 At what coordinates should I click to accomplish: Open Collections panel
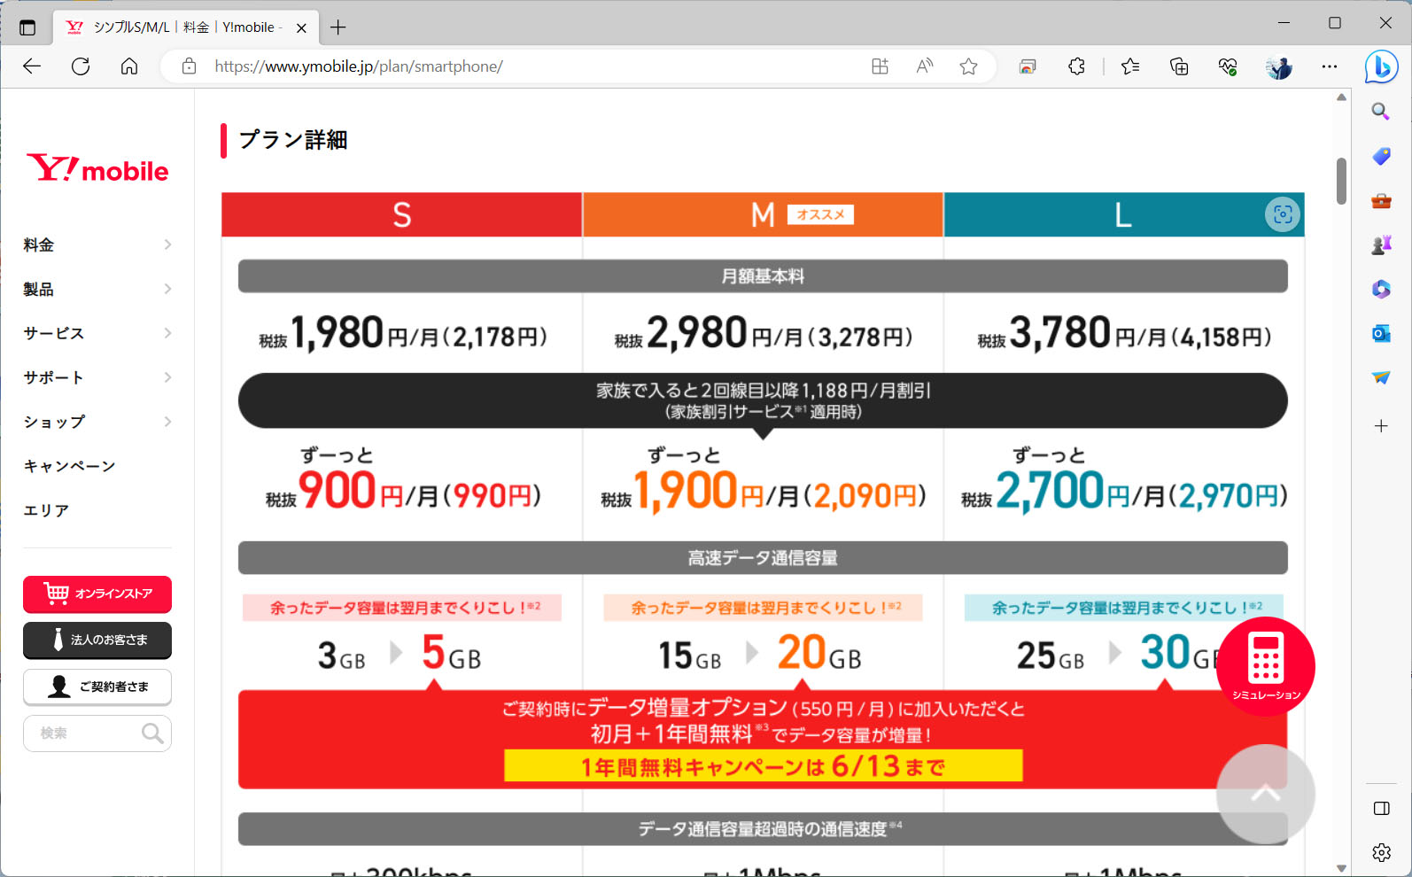pyautogui.click(x=1179, y=66)
